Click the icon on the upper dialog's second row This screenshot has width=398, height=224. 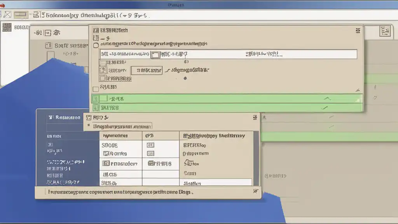pyautogui.click(x=96, y=38)
